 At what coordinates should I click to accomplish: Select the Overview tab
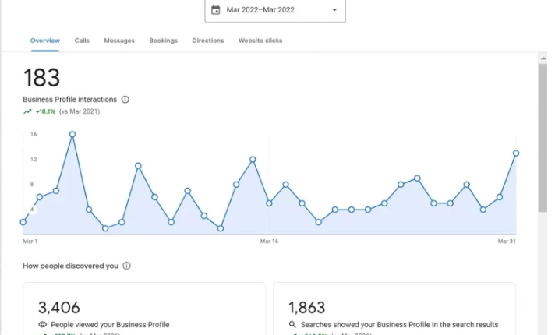45,41
